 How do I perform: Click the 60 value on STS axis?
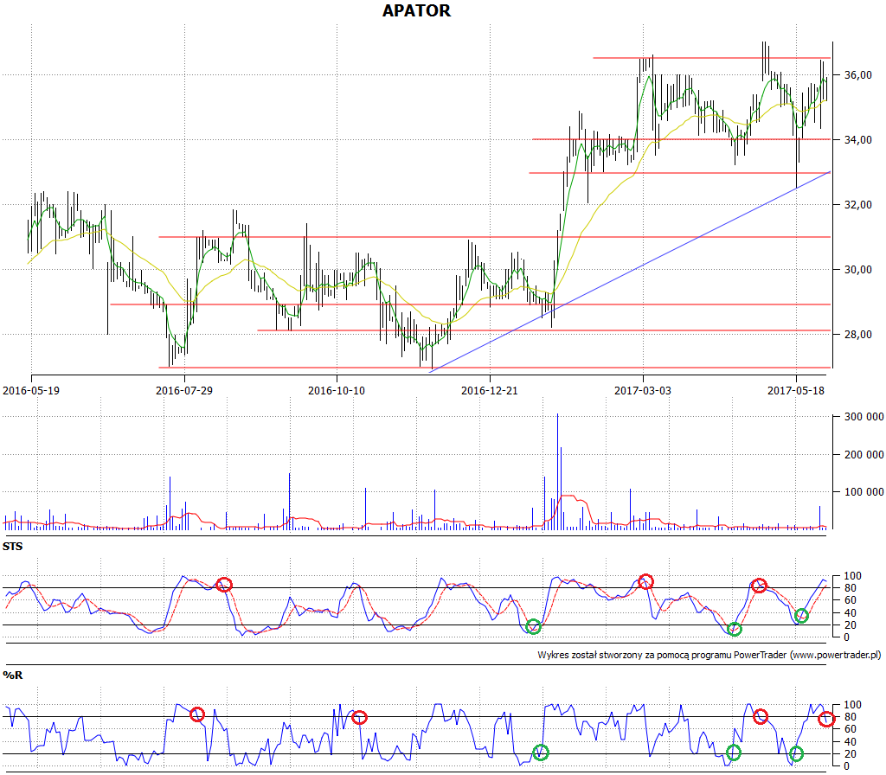click(850, 600)
